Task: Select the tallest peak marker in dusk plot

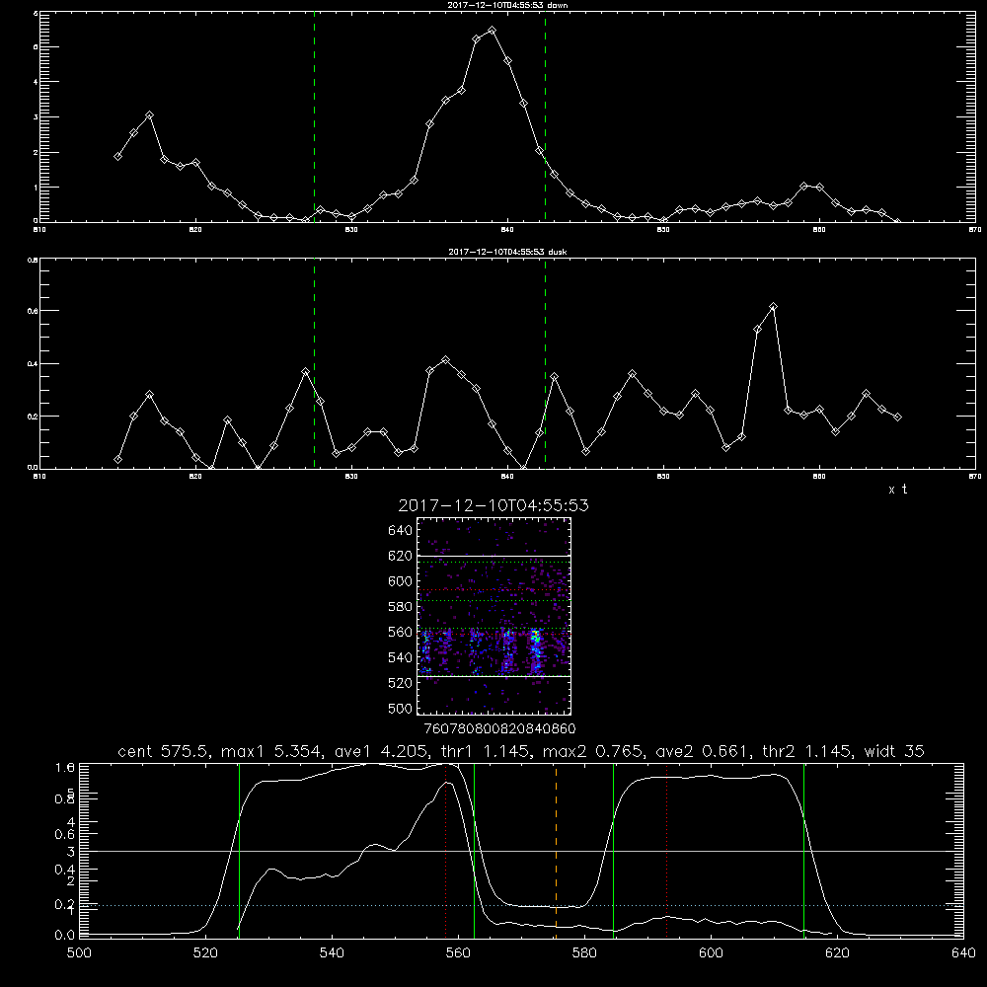Action: click(x=773, y=307)
